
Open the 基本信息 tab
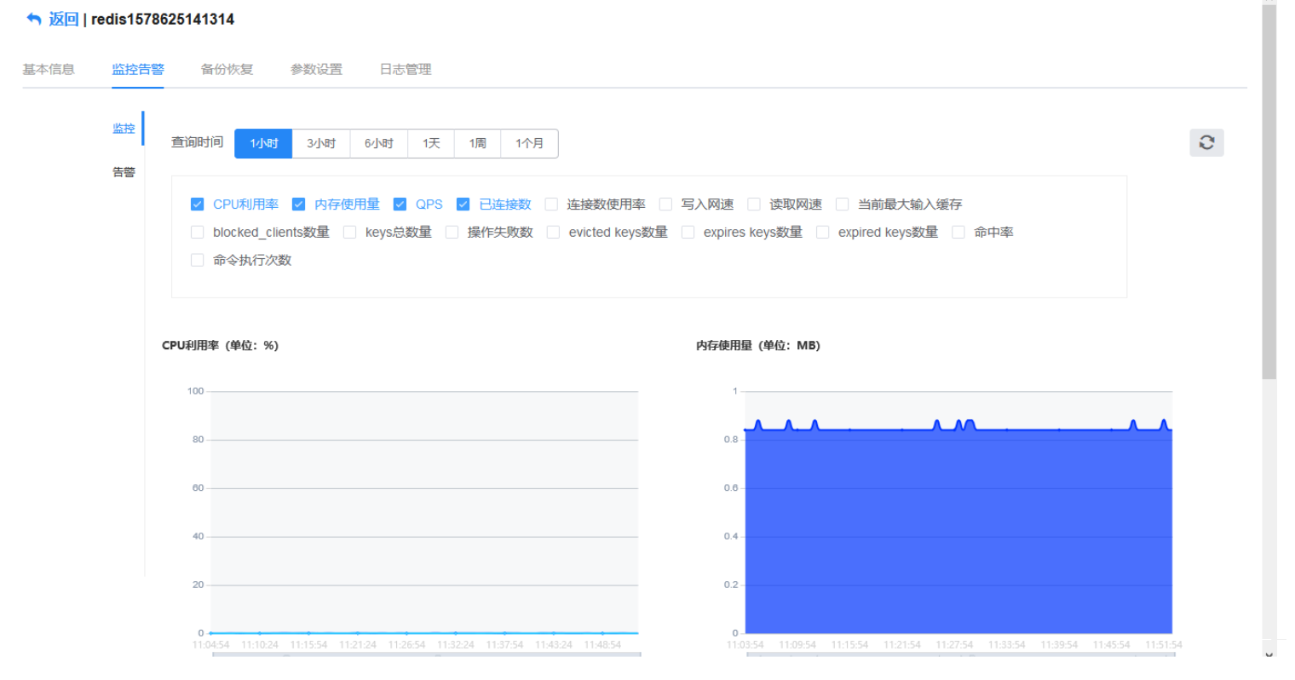click(x=49, y=69)
